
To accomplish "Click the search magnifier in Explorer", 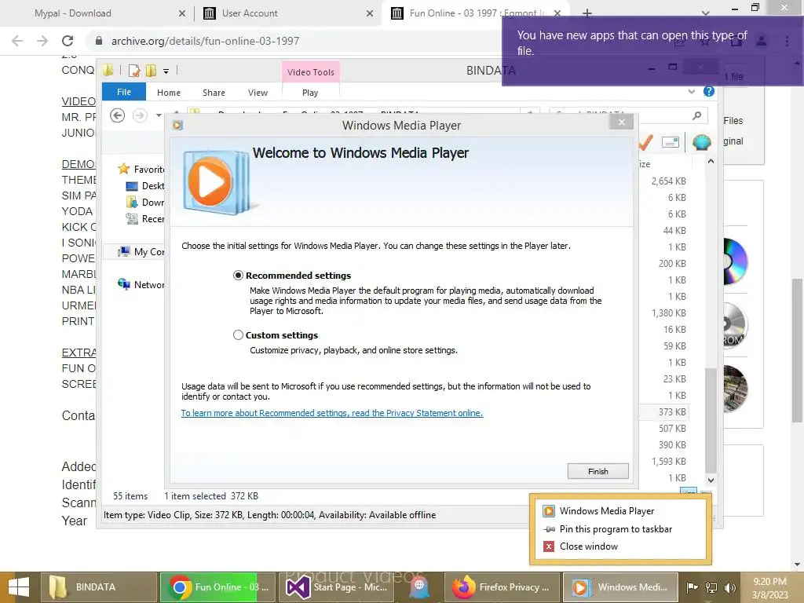I will (x=696, y=115).
